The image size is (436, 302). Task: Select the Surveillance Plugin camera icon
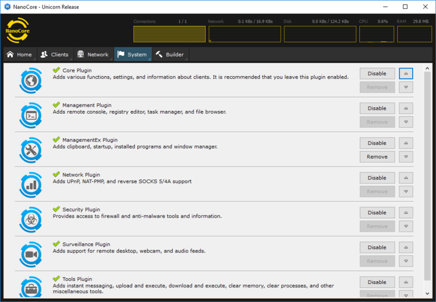[31, 254]
